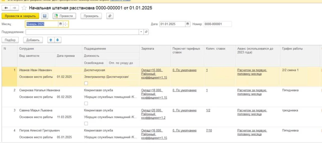Open the calendar picker for Месяц

61,24
